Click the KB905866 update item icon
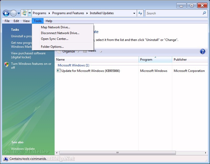This screenshot has height=164, width=210. 59,71
